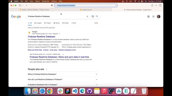172x96 pixels.
Task: Clear the Google search box text
Action: [x=87, y=17]
